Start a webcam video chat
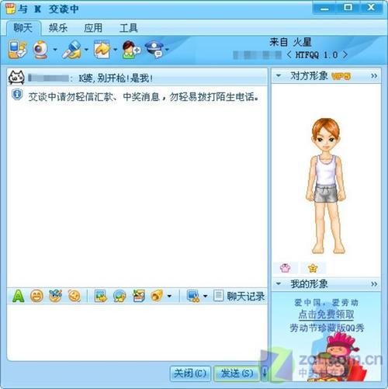Image resolution: width=388 pixels, height=389 pixels. point(41,49)
